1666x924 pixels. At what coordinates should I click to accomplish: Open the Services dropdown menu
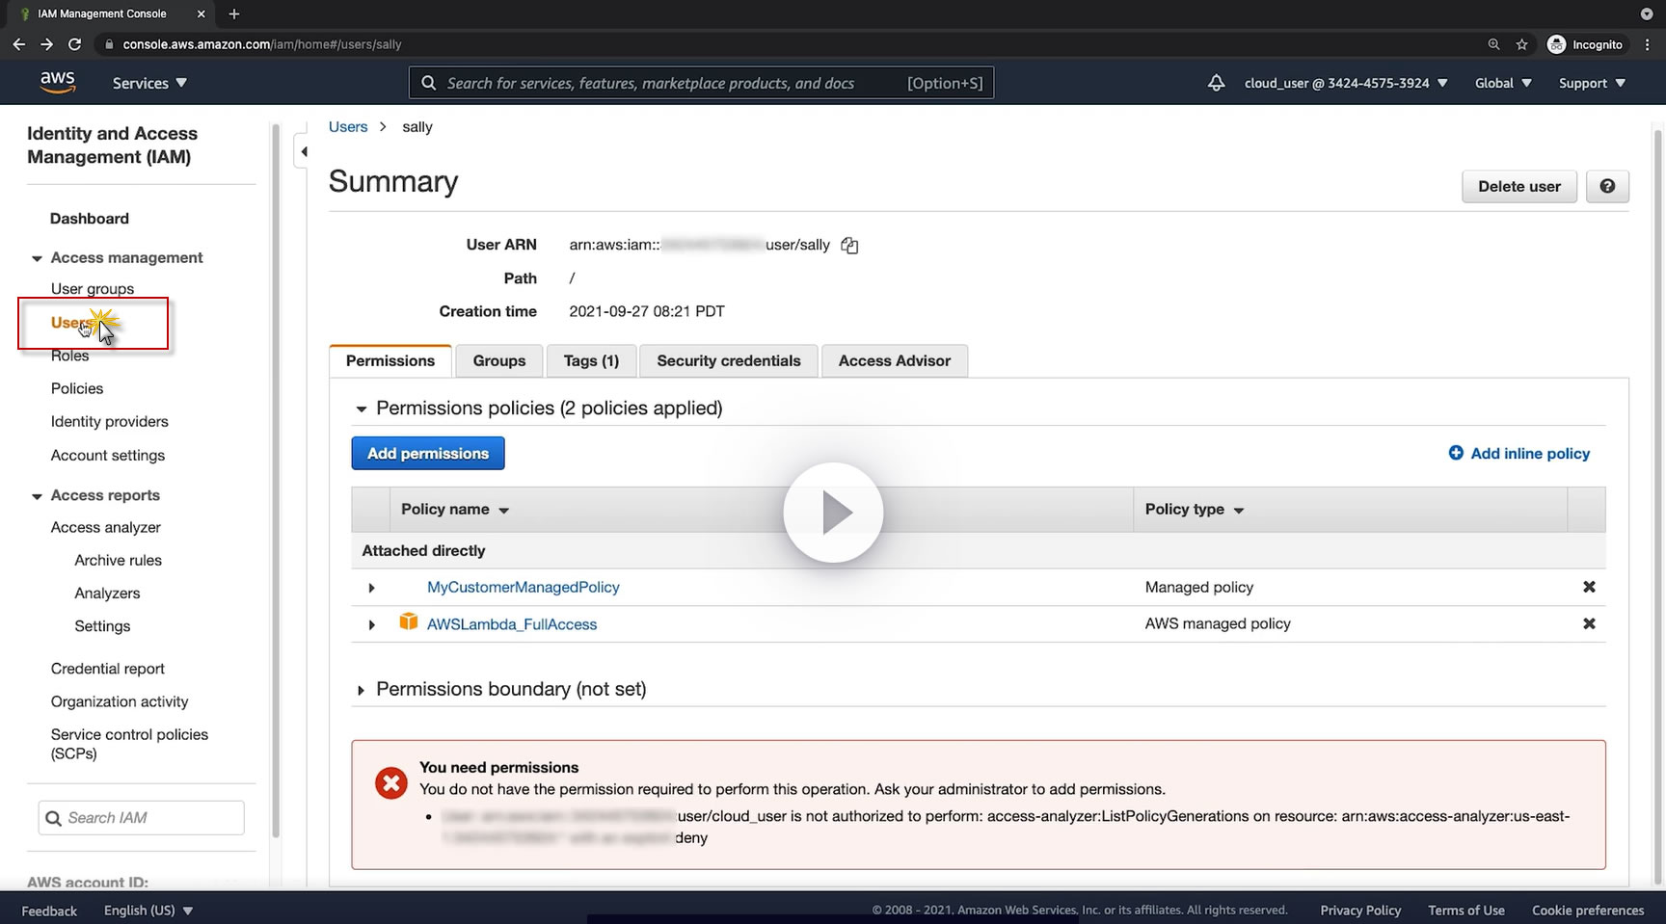[149, 84]
